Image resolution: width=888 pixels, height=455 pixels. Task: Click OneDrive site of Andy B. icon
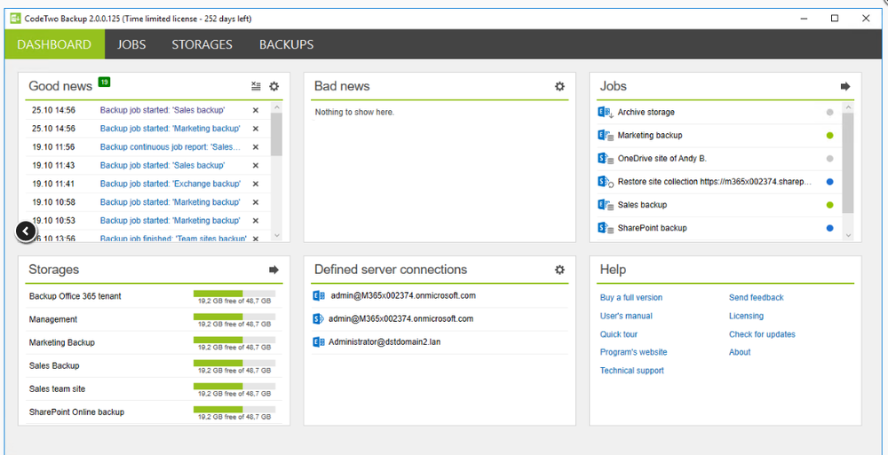click(606, 159)
